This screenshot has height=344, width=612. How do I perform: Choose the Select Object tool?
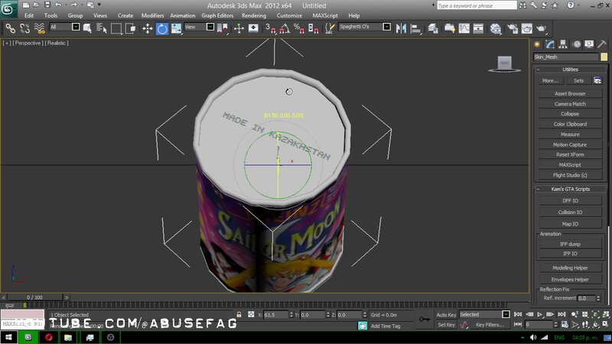(x=87, y=28)
